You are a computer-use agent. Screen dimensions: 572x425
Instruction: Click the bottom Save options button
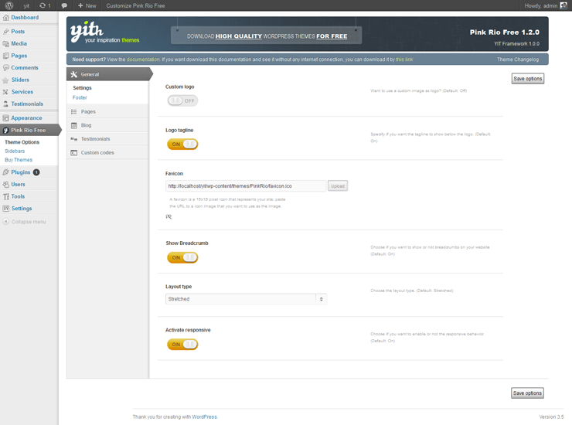(527, 393)
